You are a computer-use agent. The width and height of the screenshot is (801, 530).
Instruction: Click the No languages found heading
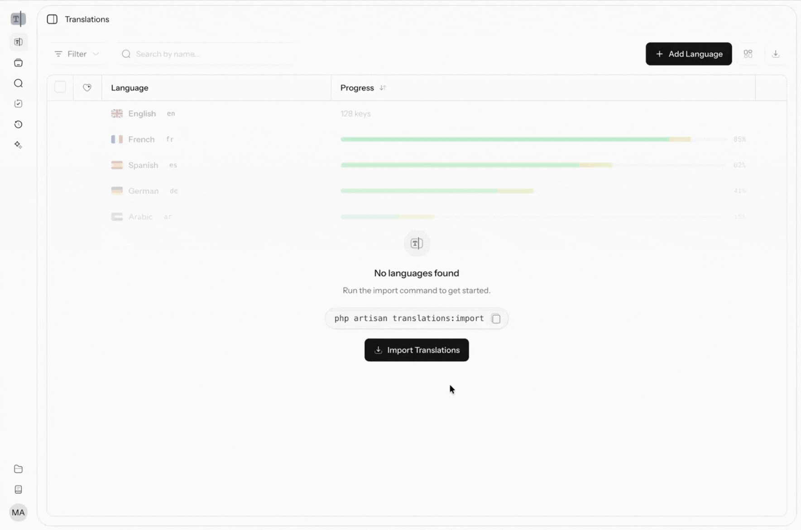(x=417, y=273)
